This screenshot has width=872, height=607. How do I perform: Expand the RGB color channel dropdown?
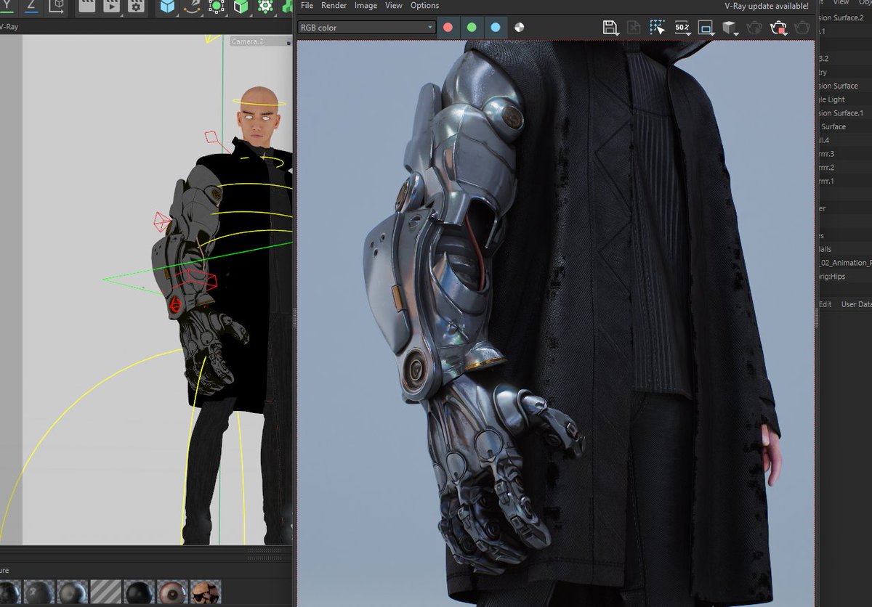coord(367,28)
